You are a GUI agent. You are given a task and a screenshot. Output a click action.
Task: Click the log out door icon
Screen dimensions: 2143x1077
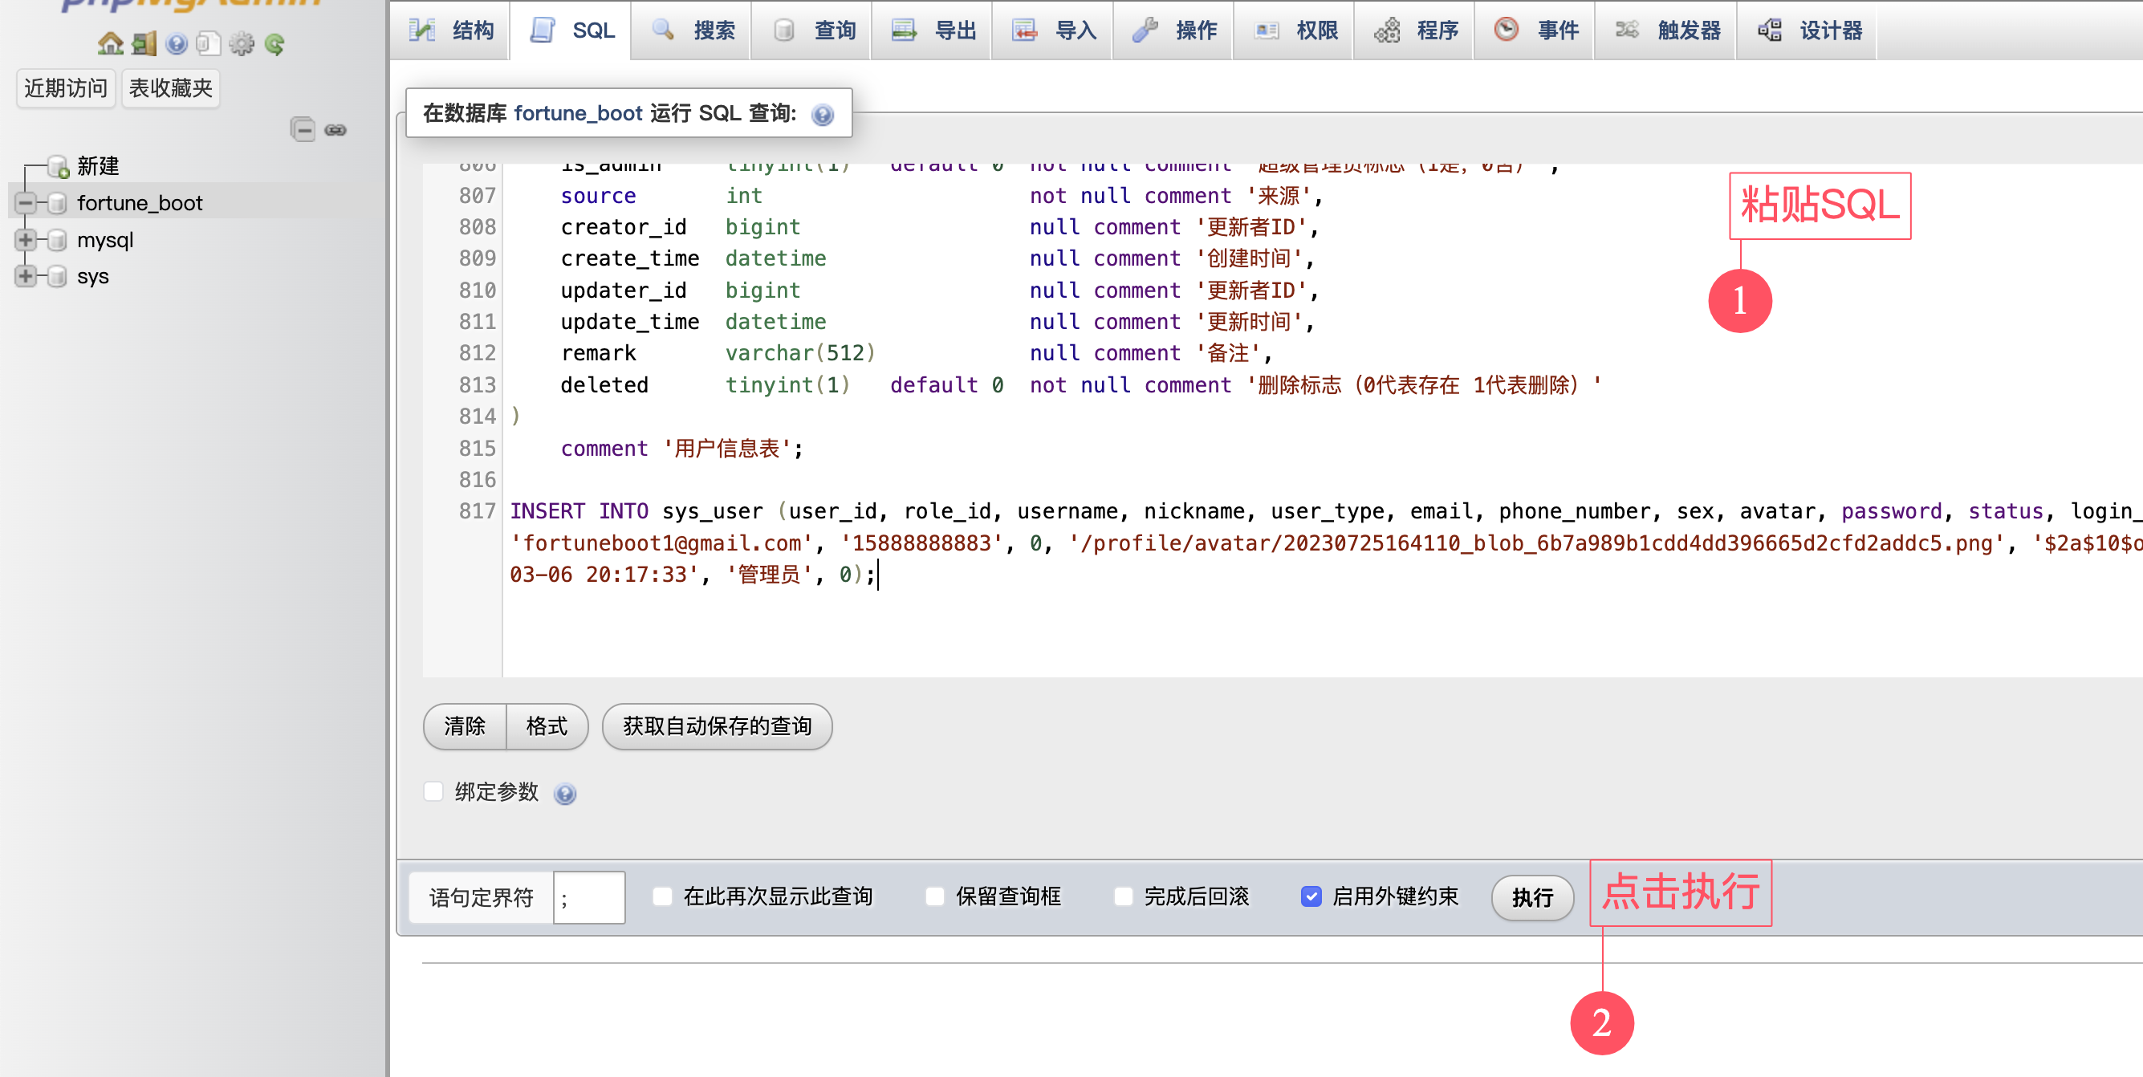144,43
